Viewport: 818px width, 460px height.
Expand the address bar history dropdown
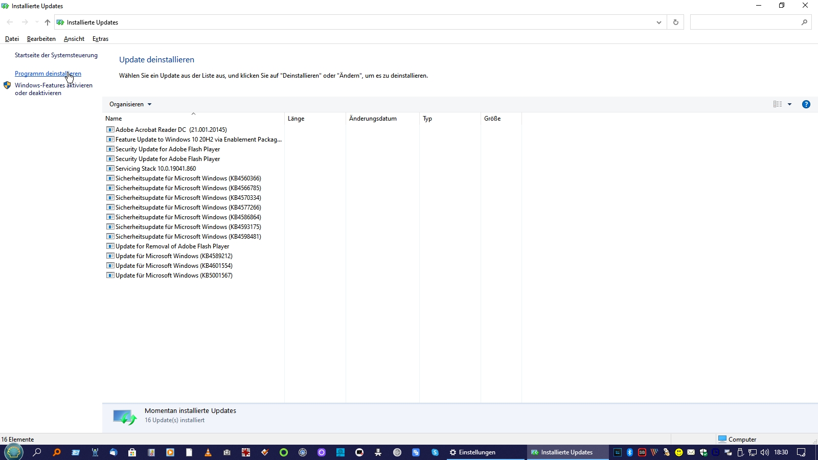point(659,22)
